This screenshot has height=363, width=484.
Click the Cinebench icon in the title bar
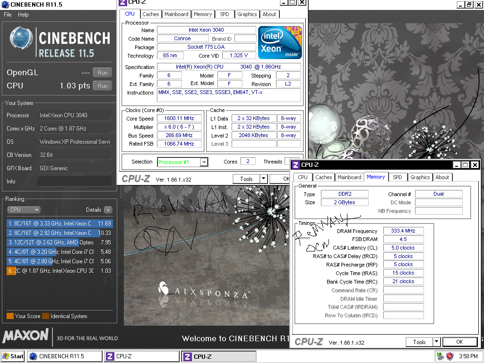point(5,5)
